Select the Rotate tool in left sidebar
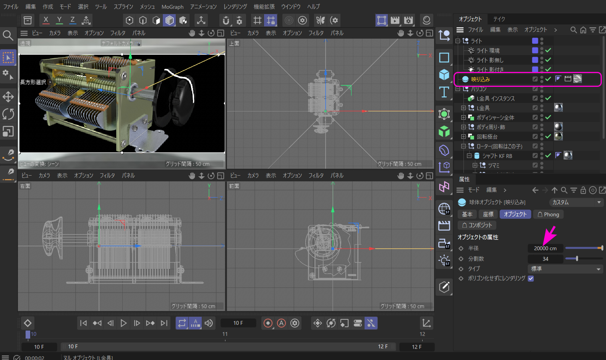Image resolution: width=606 pixels, height=360 pixels. pyautogui.click(x=8, y=114)
